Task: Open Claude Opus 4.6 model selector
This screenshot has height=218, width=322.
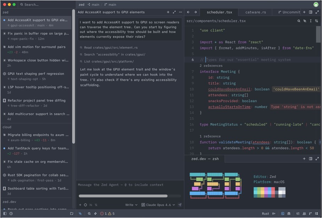Action: point(158,205)
